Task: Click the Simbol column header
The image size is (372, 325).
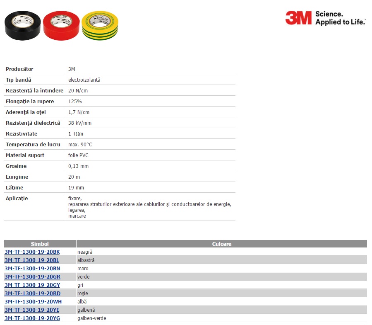Action: [x=40, y=244]
